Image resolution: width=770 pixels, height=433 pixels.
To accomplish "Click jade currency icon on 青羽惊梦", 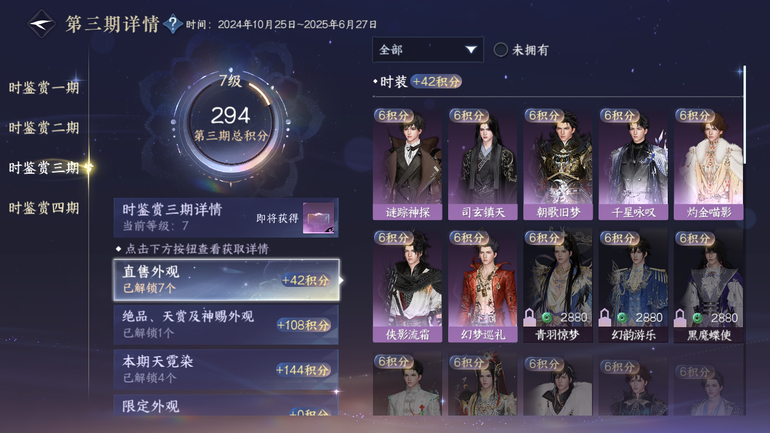I will pyautogui.click(x=547, y=318).
